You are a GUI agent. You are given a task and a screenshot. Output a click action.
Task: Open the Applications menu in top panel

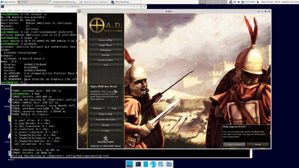[8, 2]
